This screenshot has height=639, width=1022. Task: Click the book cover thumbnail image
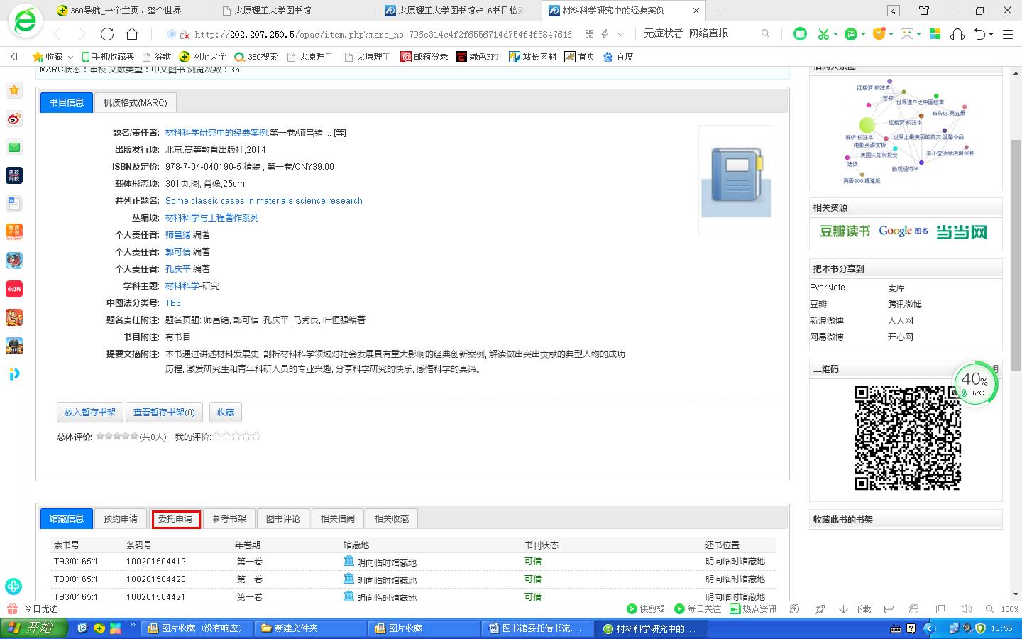click(x=736, y=181)
